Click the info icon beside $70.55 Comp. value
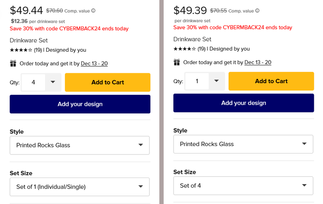The image size is (323, 204). click(x=257, y=11)
